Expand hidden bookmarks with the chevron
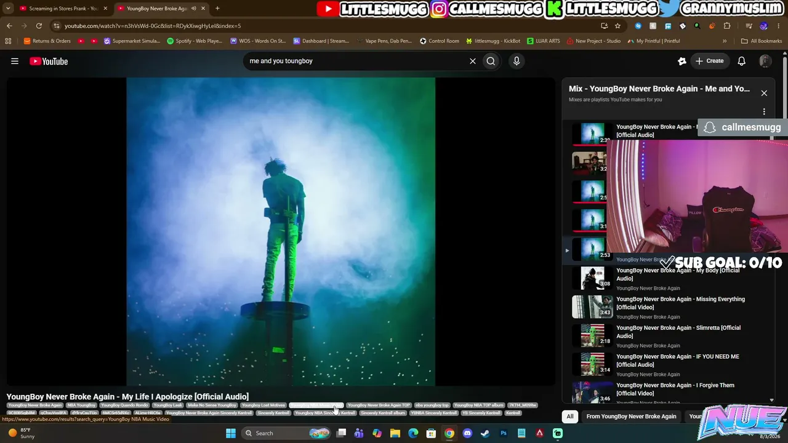 [x=725, y=41]
